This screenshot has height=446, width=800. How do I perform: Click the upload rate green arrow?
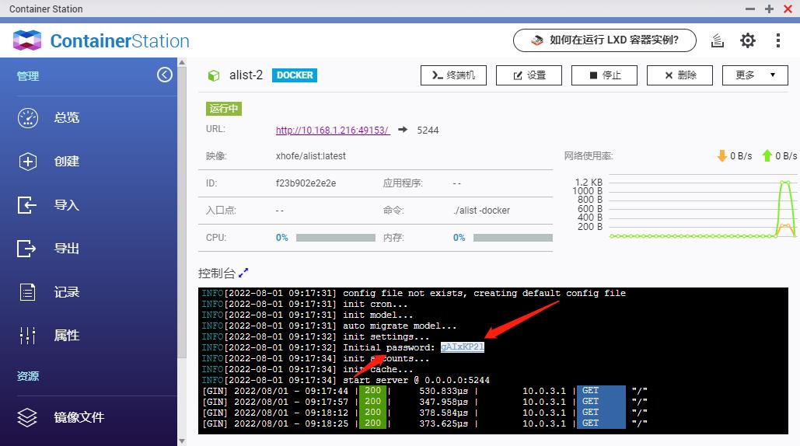pos(767,156)
